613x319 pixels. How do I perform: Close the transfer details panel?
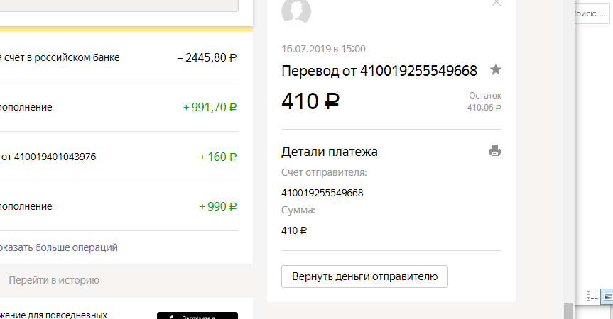click(x=496, y=3)
